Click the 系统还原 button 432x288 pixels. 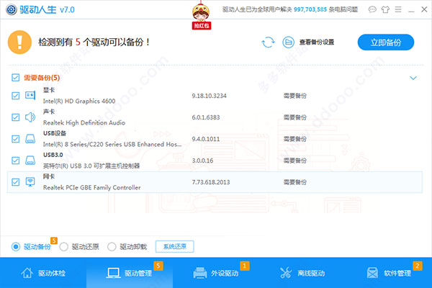175,246
